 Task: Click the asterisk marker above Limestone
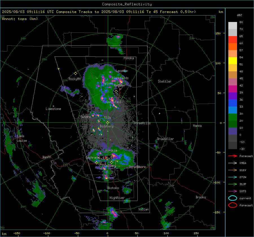[53, 106]
